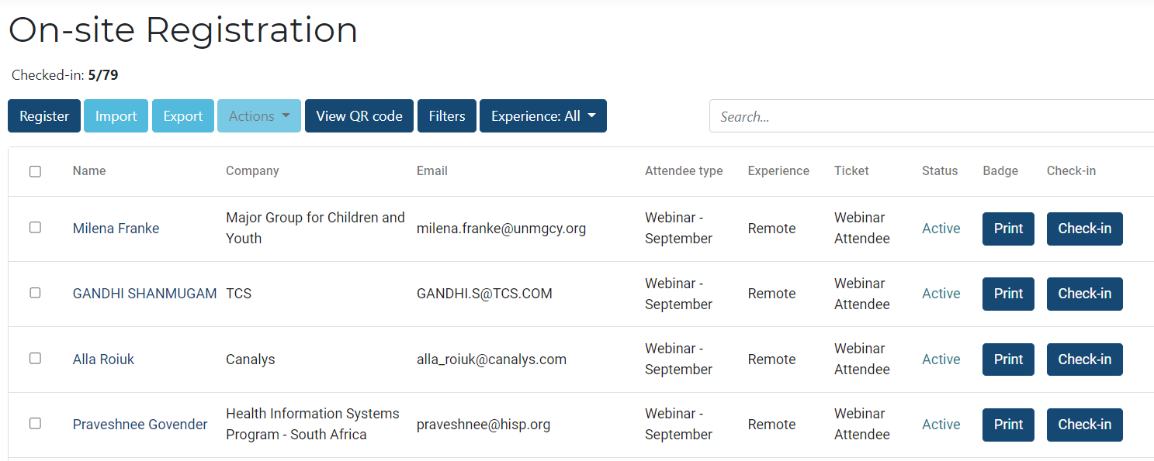Print badge for Alla Roiuk
Screen dimensions: 1154x461
(1008, 360)
